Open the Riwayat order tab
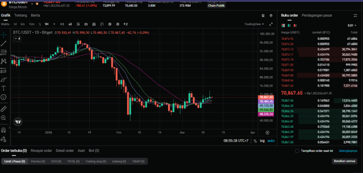Image resolution: width=363 pixels, height=173 pixels. point(42,151)
